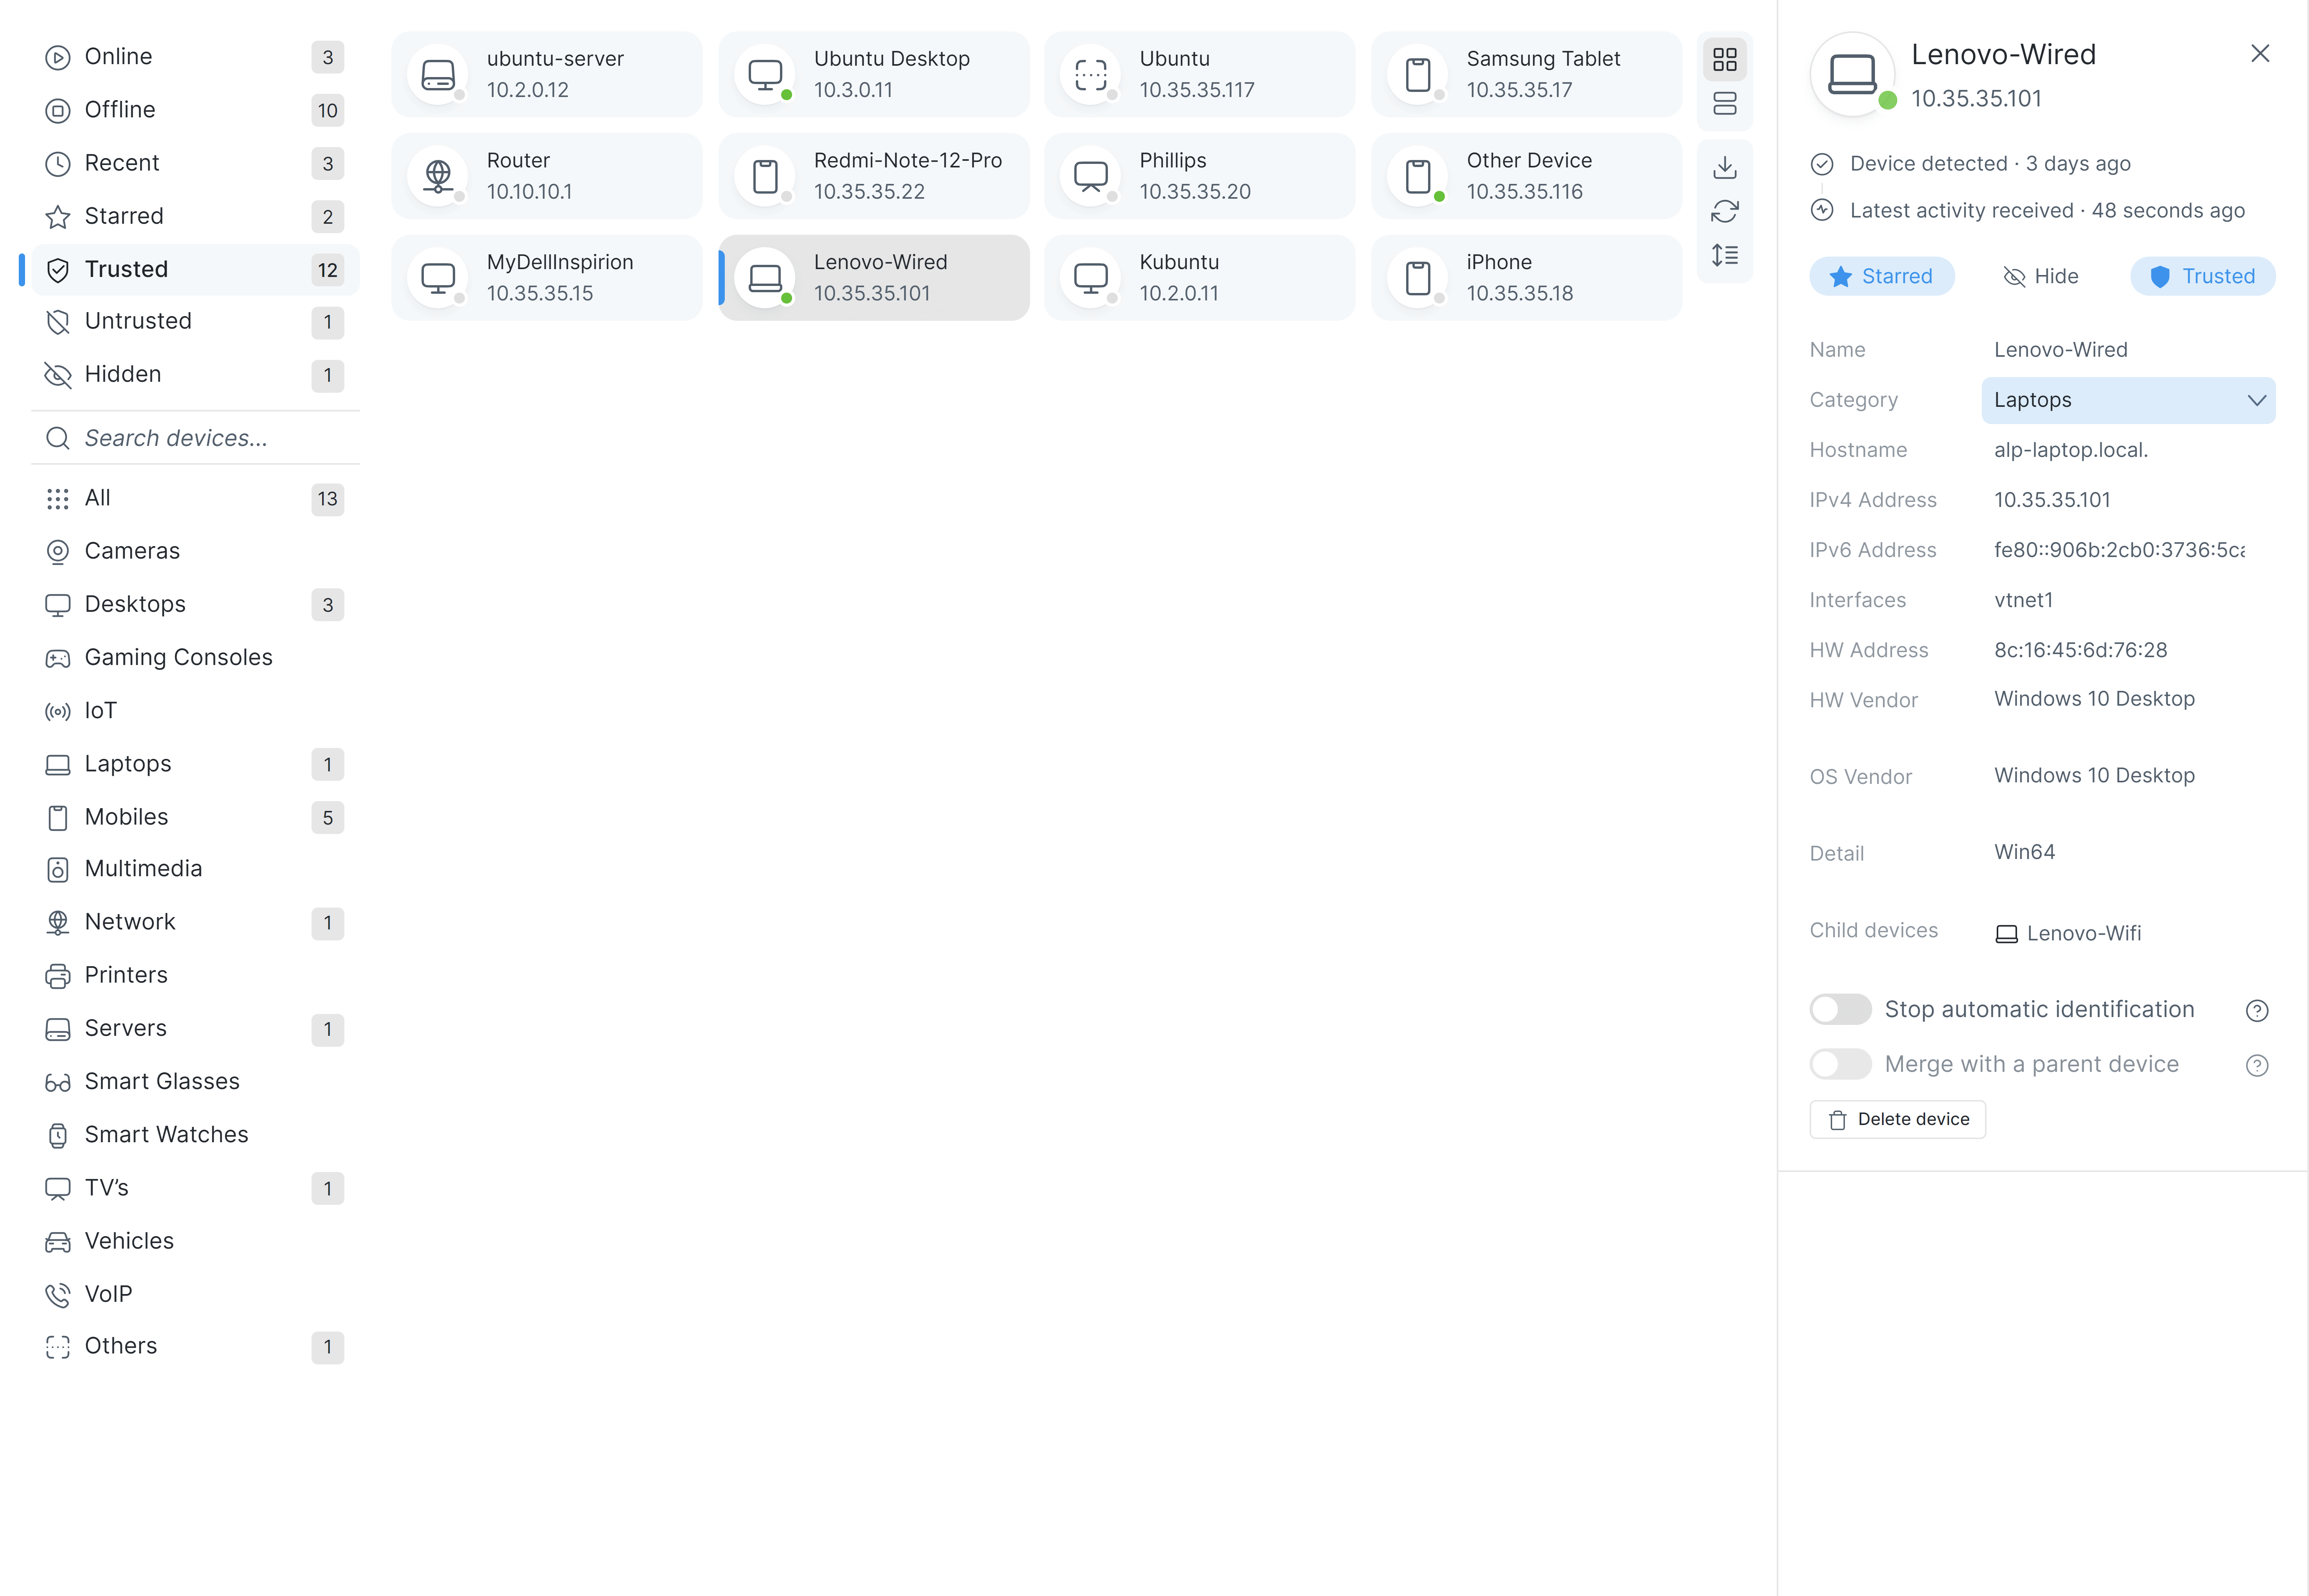The image size is (2309, 1596).
Task: Open the Gaming Consoles category
Action: [x=195, y=657]
